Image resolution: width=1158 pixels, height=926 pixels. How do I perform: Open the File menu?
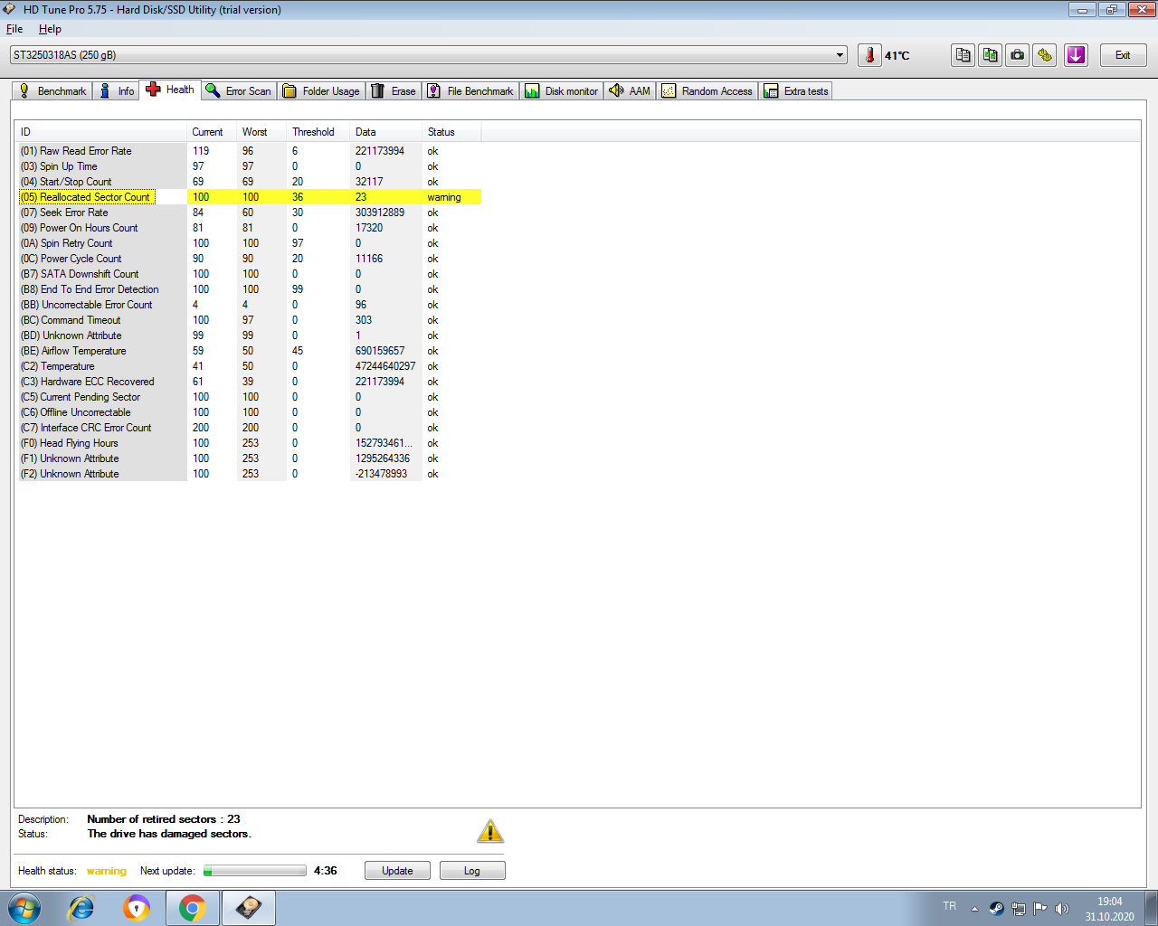pos(14,29)
